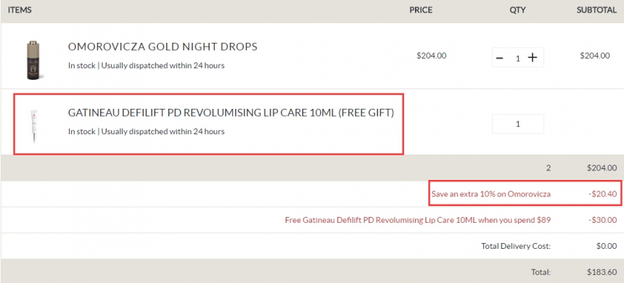Open Gatineau Defilift PD Revolumising Lip Care title
The height and width of the screenshot is (283, 624).
click(x=231, y=113)
